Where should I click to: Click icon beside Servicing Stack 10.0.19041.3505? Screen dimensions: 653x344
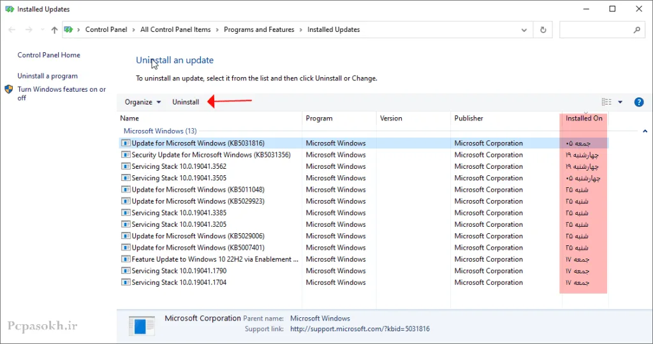click(x=126, y=178)
